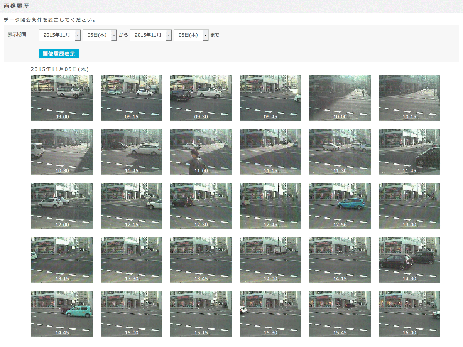Viewport: 463px width, 347px height.
Task: Open the 09:00 camera thumbnail
Action: [x=62, y=98]
